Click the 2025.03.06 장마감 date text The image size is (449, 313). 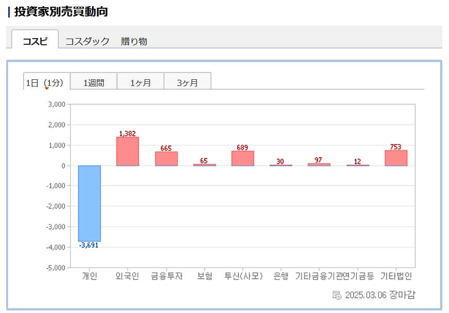380,295
